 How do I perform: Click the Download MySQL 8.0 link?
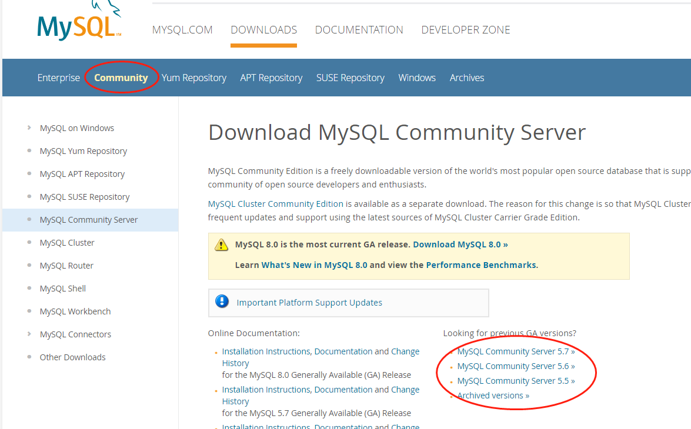click(460, 244)
